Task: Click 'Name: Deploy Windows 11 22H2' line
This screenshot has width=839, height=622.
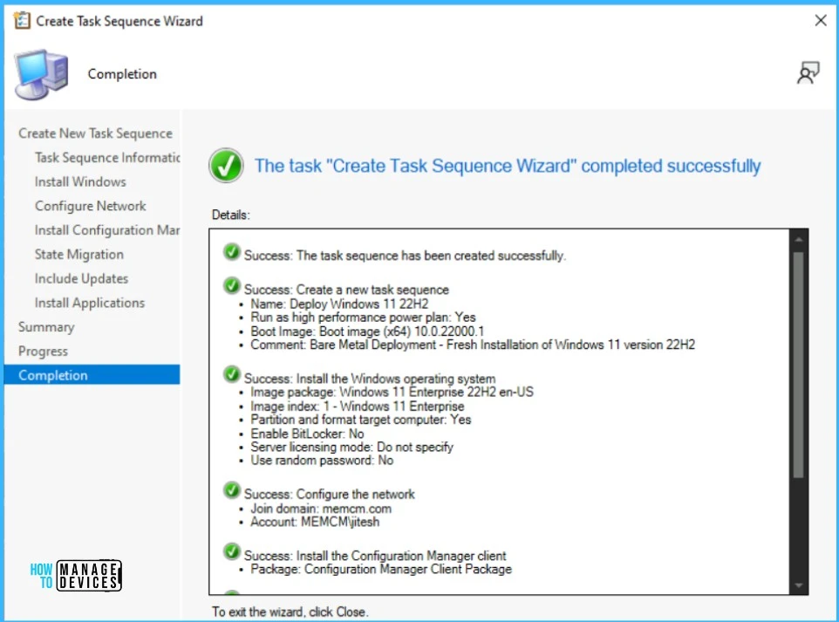Action: tap(339, 304)
